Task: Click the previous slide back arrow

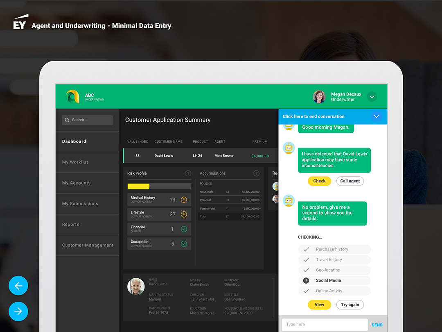Action: pyautogui.click(x=18, y=286)
